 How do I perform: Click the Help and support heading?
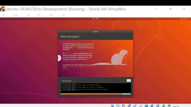(x=70, y=37)
